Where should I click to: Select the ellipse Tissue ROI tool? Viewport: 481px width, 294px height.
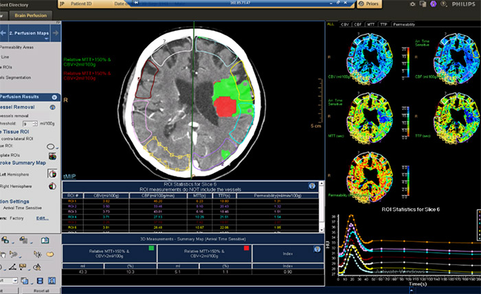[x=51, y=146]
